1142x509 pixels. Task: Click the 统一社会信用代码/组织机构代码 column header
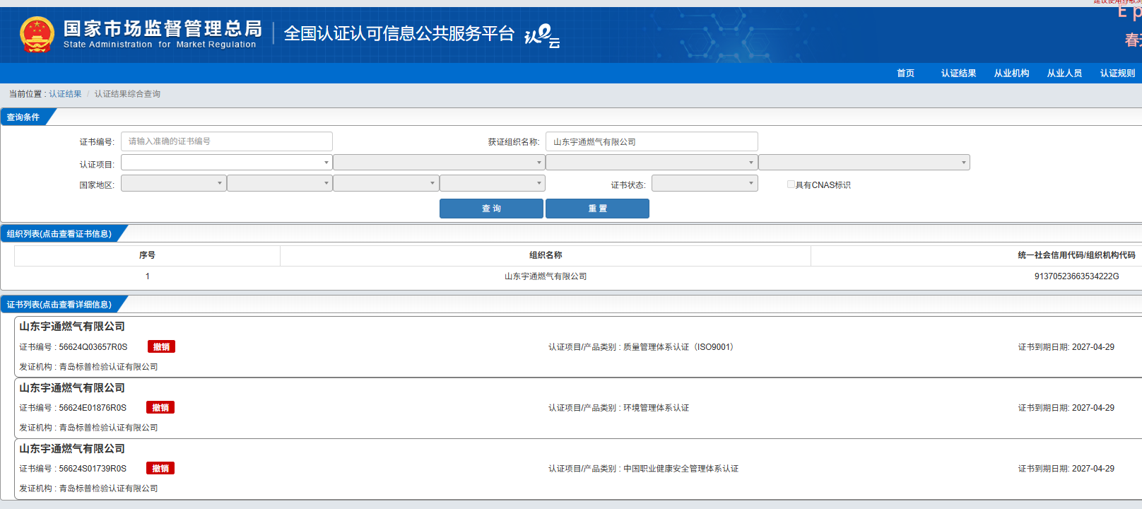(1076, 255)
